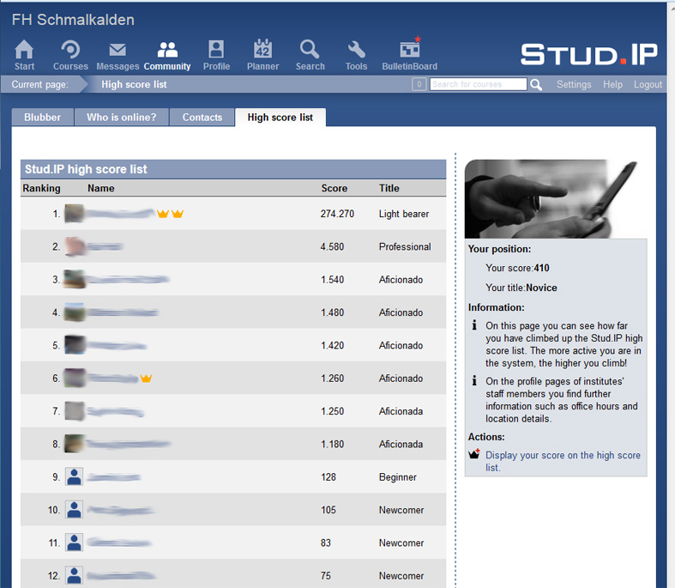Open Messages envelope icon
The image size is (675, 588).
tap(118, 50)
